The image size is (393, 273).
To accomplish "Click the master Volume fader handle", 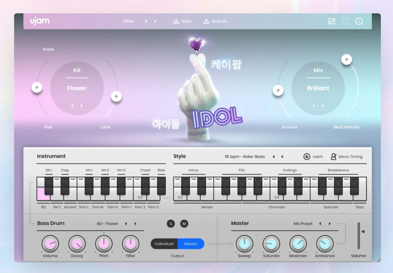I will [x=363, y=232].
